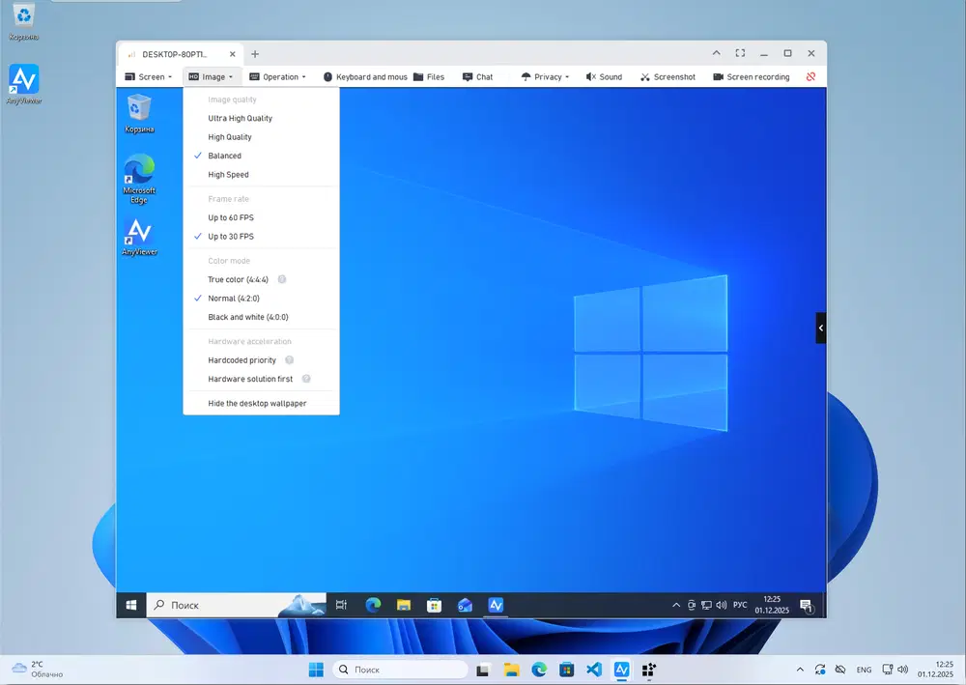966x685 pixels.
Task: Click the remote search box Поиск
Action: point(237,606)
